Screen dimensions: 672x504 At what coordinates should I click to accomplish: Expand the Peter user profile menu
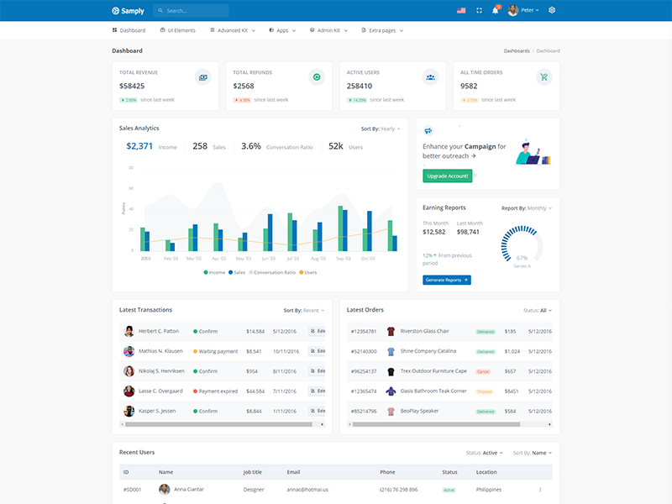(523, 10)
